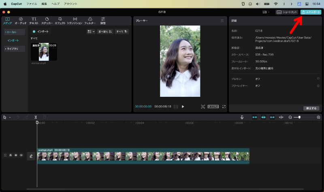324x192 pixels.
Task: Toggle linkage option in timeline toolbar
Action: click(x=272, y=117)
